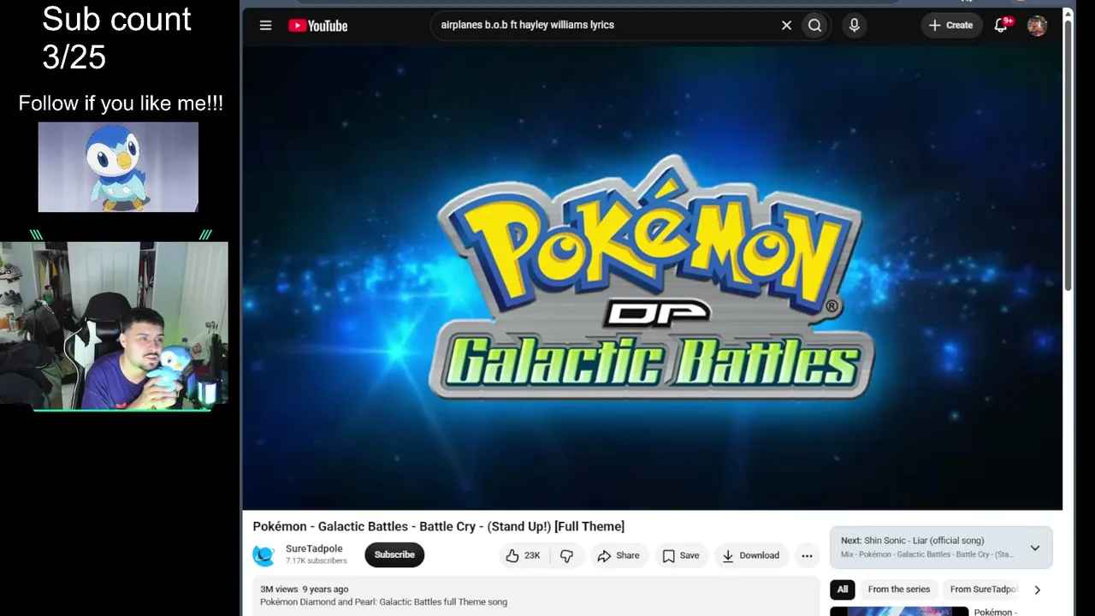Start voice search with the microphone icon

tap(854, 26)
